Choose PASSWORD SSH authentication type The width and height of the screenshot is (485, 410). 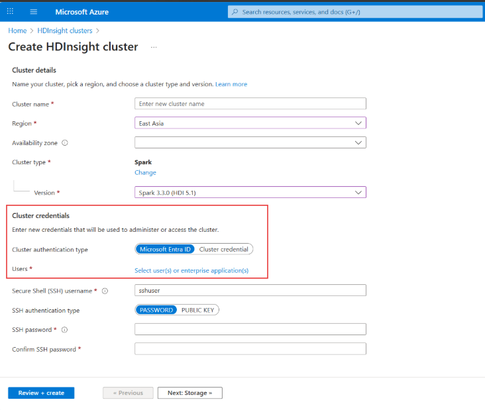(x=156, y=310)
